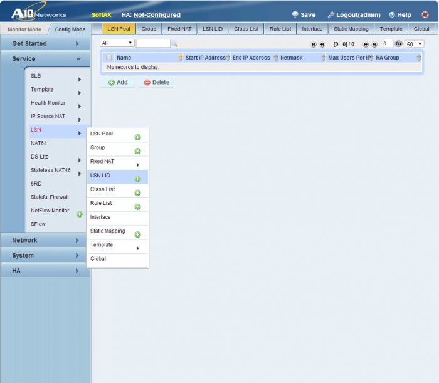Image resolution: width=439 pixels, height=383 pixels.
Task: Click the Delete button
Action: tap(157, 83)
